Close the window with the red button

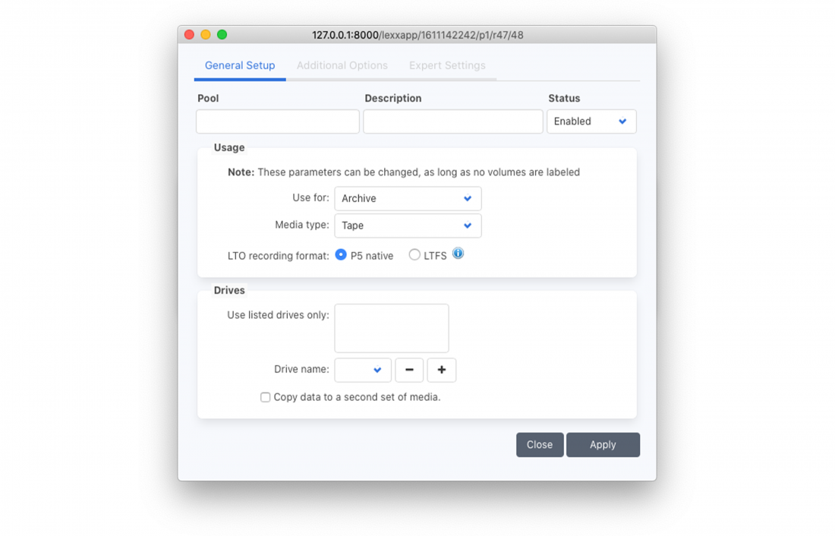click(189, 35)
